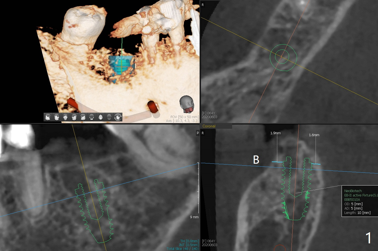
Task: Pick the head icon just right of front view
Action: tap(74, 117)
